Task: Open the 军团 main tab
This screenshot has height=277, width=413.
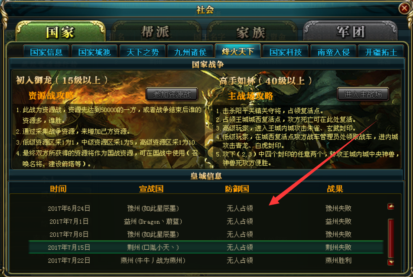Action: tap(351, 32)
